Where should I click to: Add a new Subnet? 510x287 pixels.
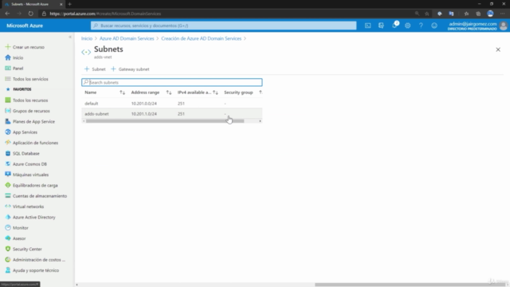point(95,69)
